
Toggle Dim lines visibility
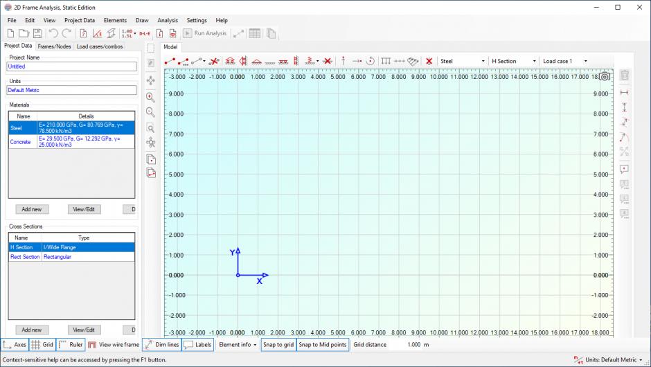pos(162,345)
